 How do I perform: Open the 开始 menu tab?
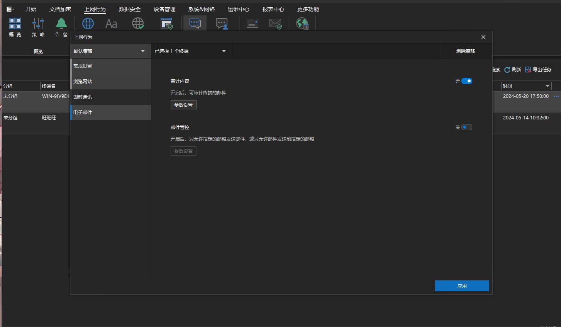(x=31, y=9)
